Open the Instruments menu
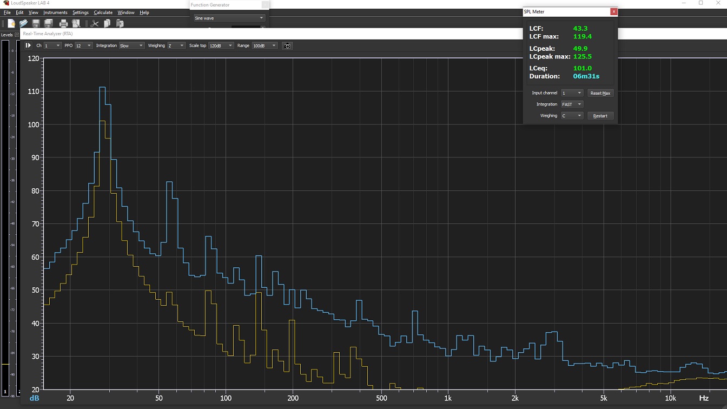 55,12
